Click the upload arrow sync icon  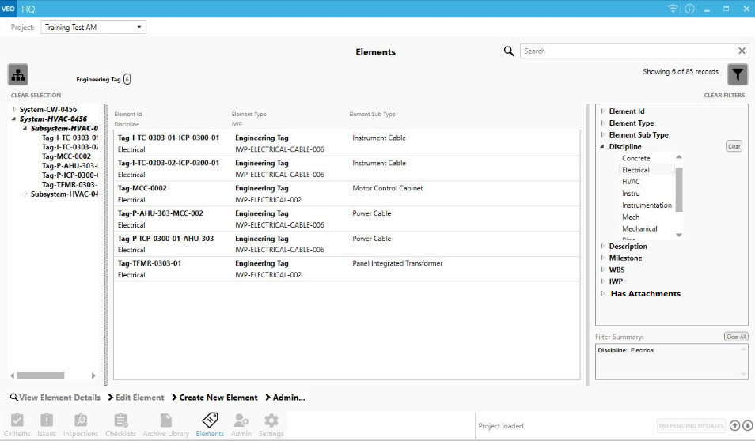point(734,425)
